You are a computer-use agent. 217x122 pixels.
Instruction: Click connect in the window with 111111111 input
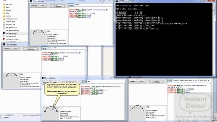point(7,49)
